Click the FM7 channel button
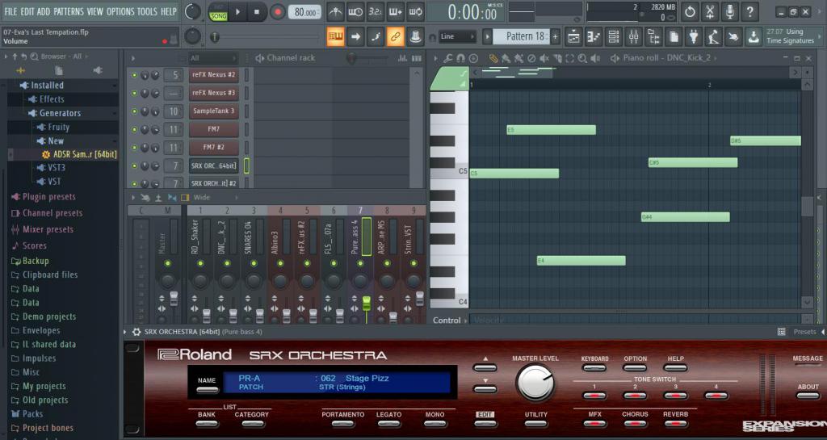 [213, 130]
